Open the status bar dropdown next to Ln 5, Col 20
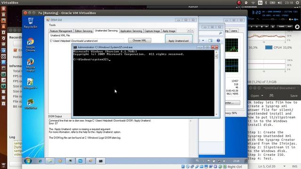Screen dimensions: 301x169 click(x=284, y=166)
